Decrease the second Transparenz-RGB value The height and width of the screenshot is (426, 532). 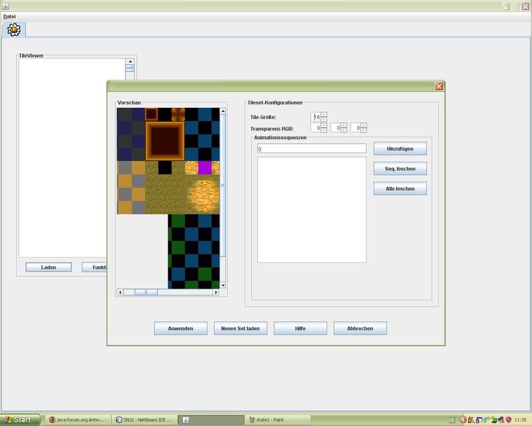pyautogui.click(x=344, y=130)
